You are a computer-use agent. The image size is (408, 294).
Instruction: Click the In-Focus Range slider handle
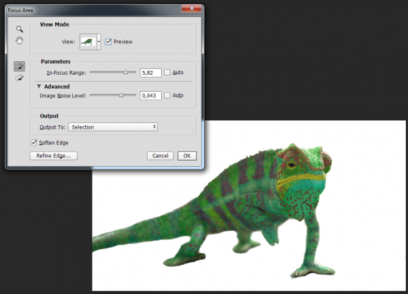click(125, 71)
